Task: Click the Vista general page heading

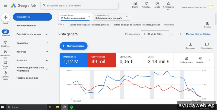Action: point(68,34)
